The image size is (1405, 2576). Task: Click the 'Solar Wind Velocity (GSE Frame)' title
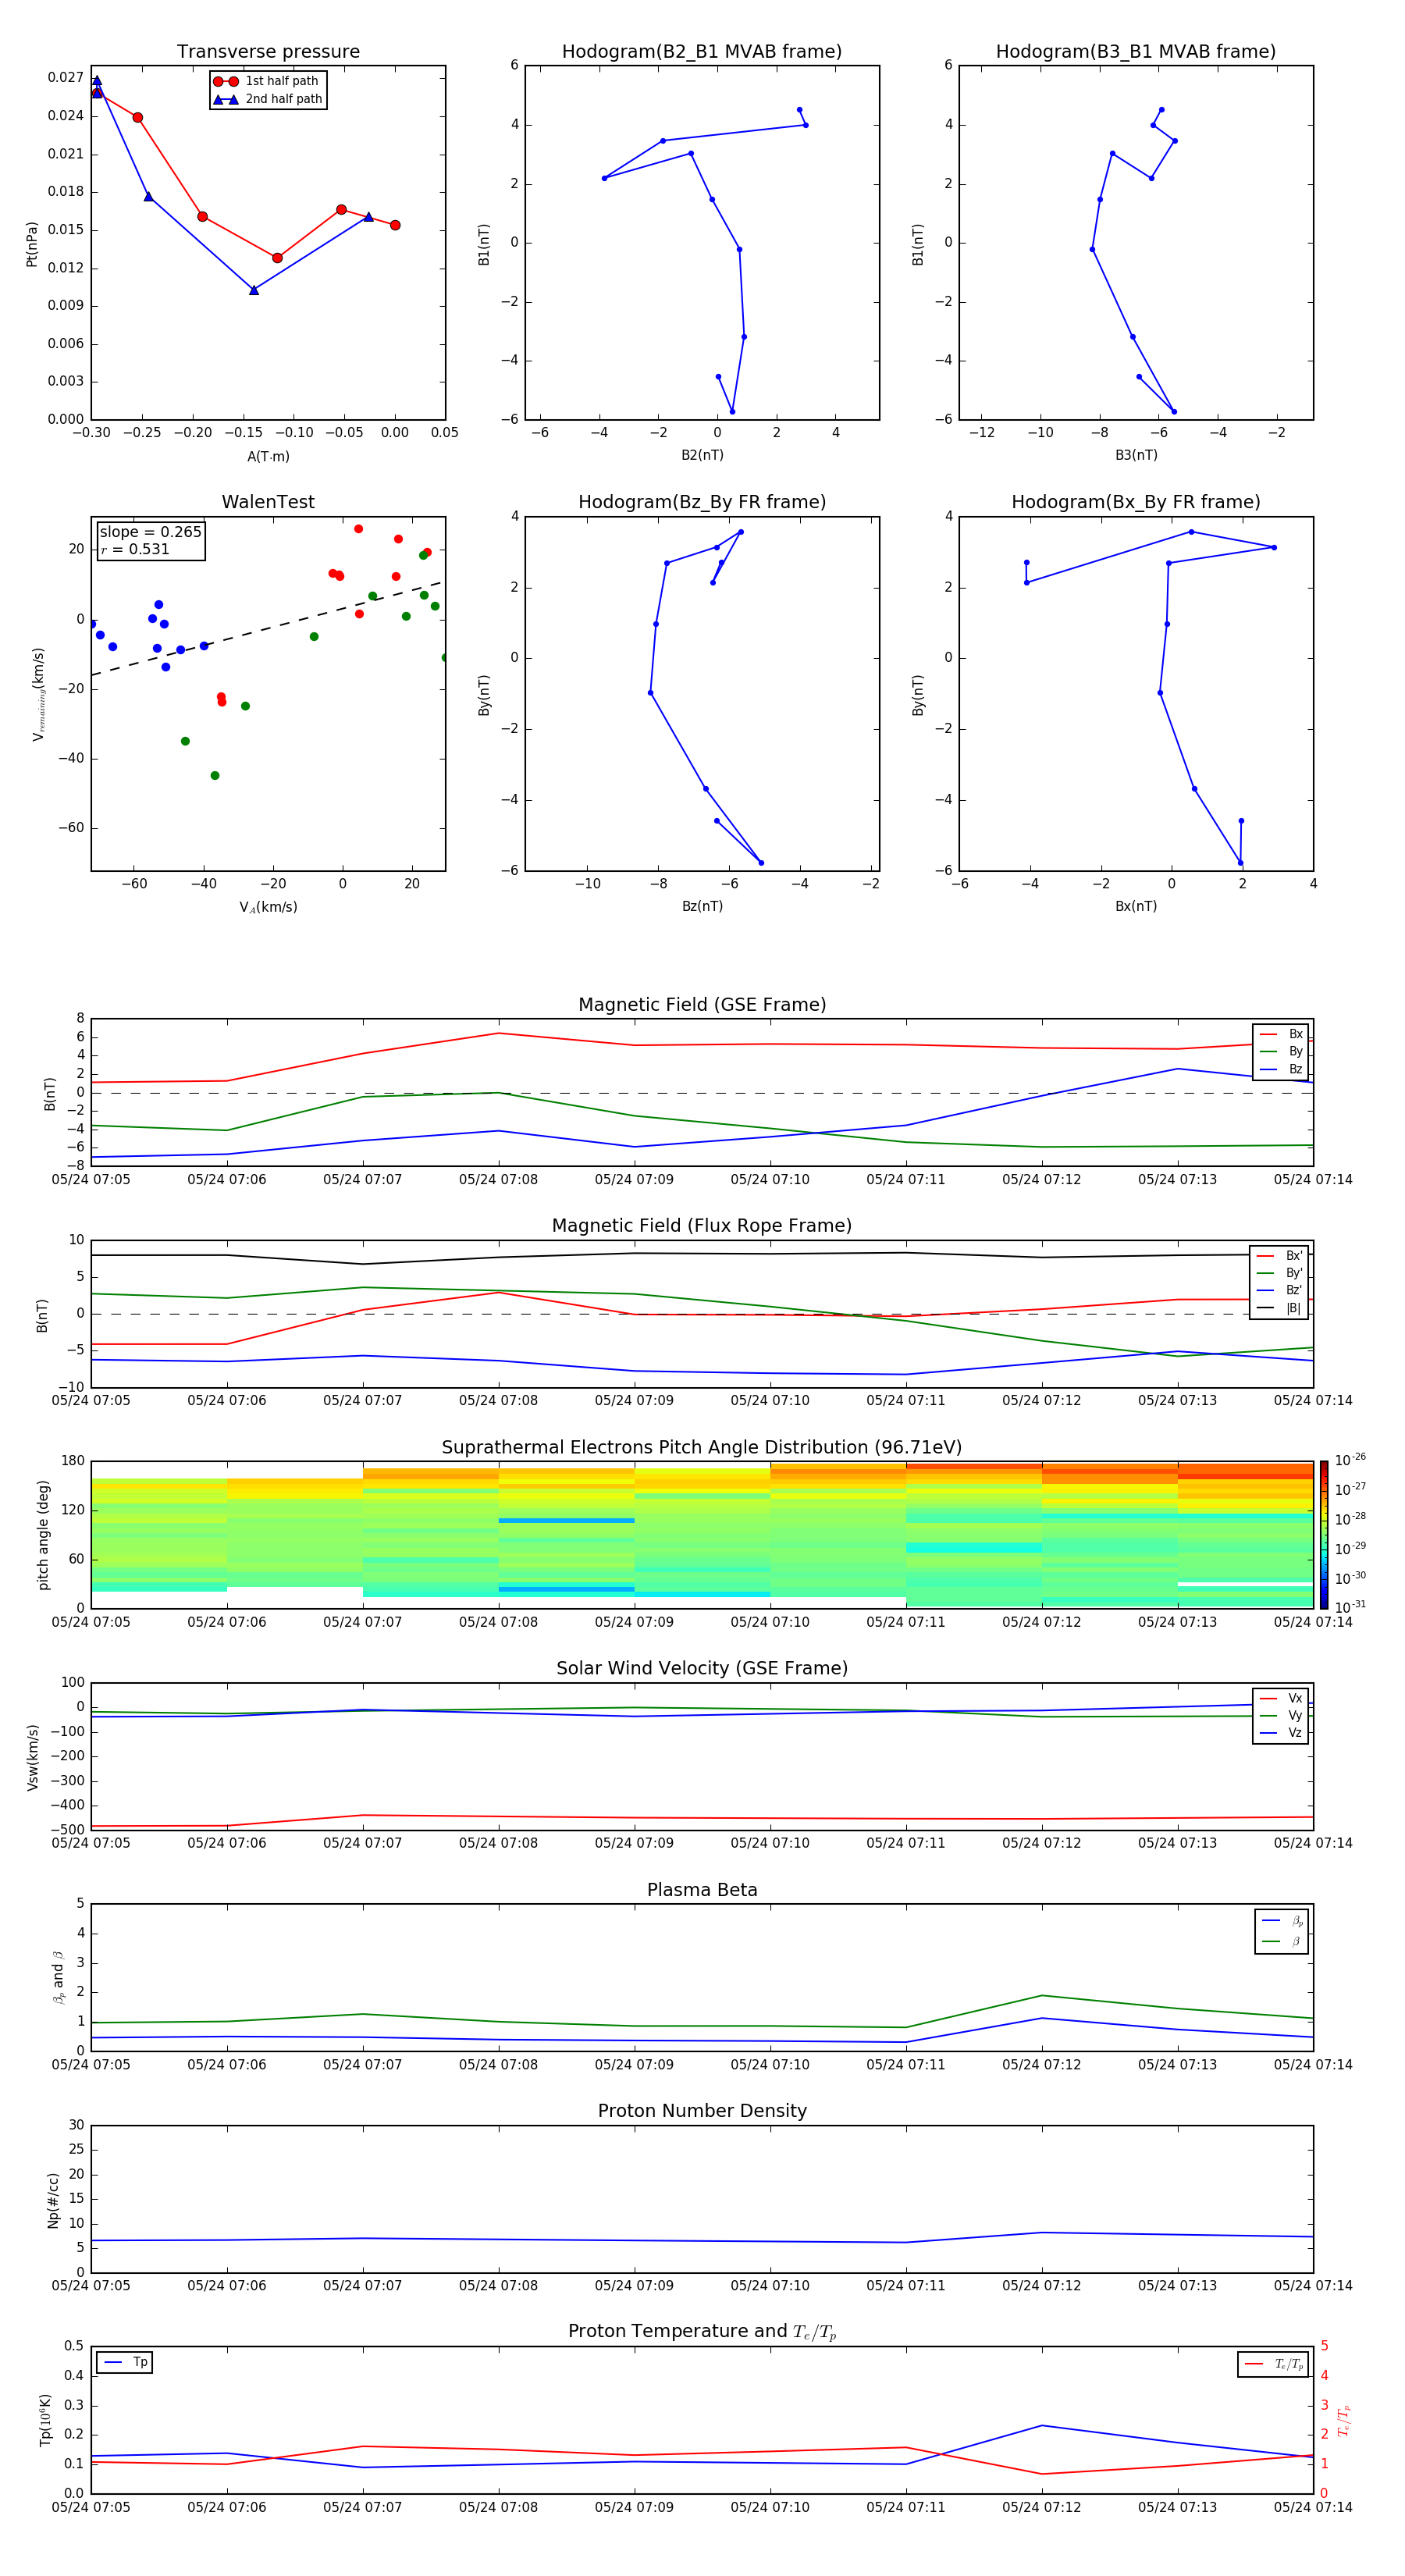tap(702, 1669)
